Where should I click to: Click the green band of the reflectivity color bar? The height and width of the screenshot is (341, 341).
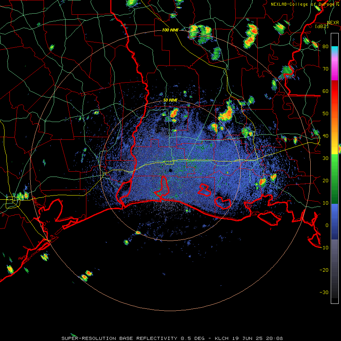point(335,179)
